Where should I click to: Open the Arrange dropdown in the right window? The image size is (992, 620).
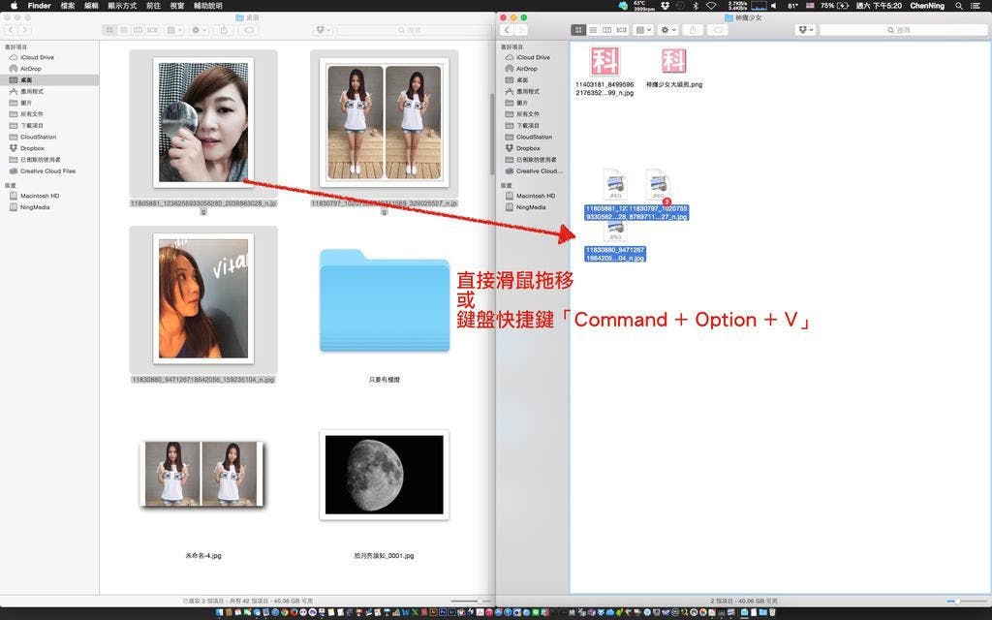[642, 30]
